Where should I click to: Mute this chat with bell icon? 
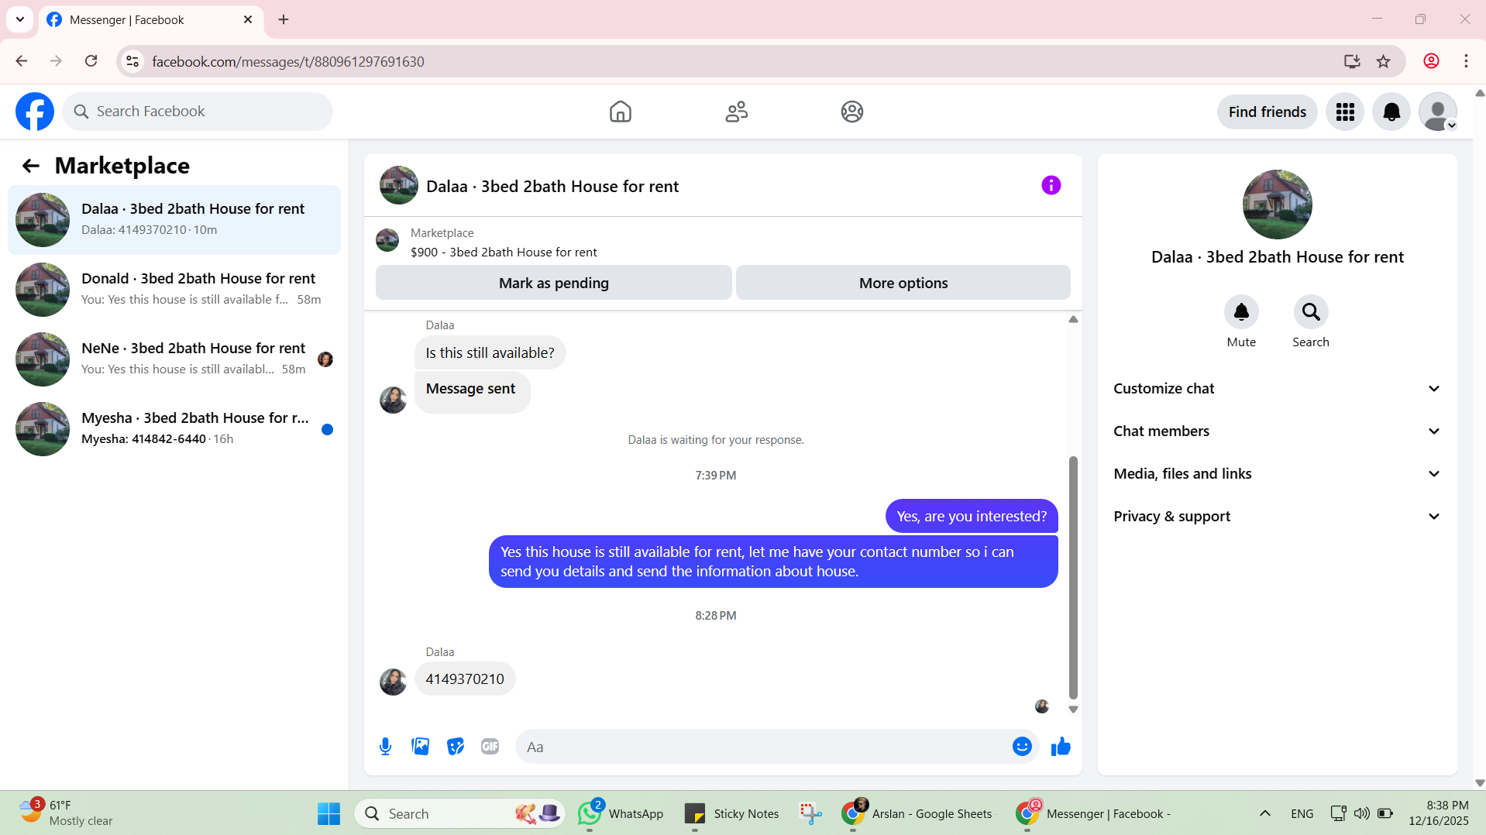[x=1241, y=312]
